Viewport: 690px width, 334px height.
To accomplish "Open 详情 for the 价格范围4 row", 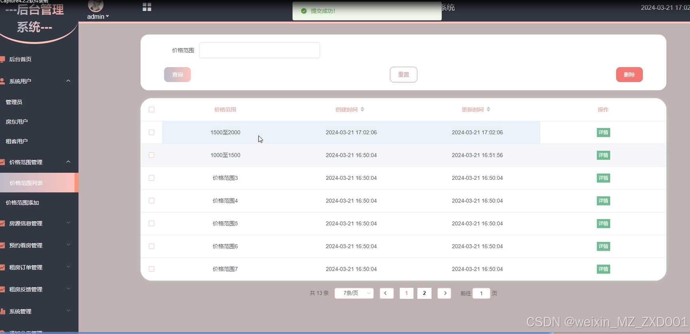I will pos(603,201).
